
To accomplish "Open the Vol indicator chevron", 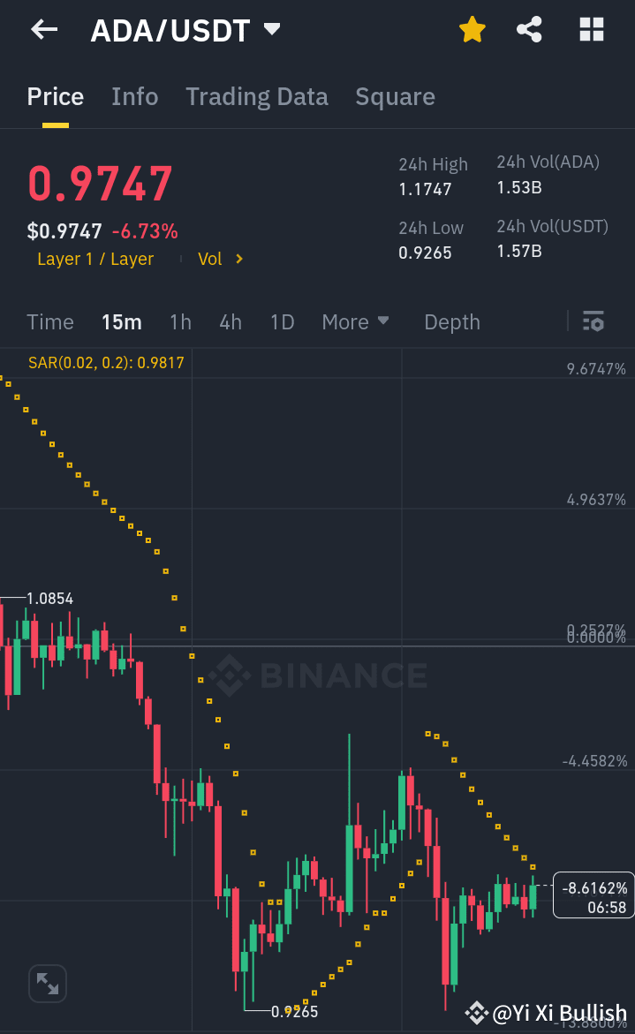I will 216,259.
